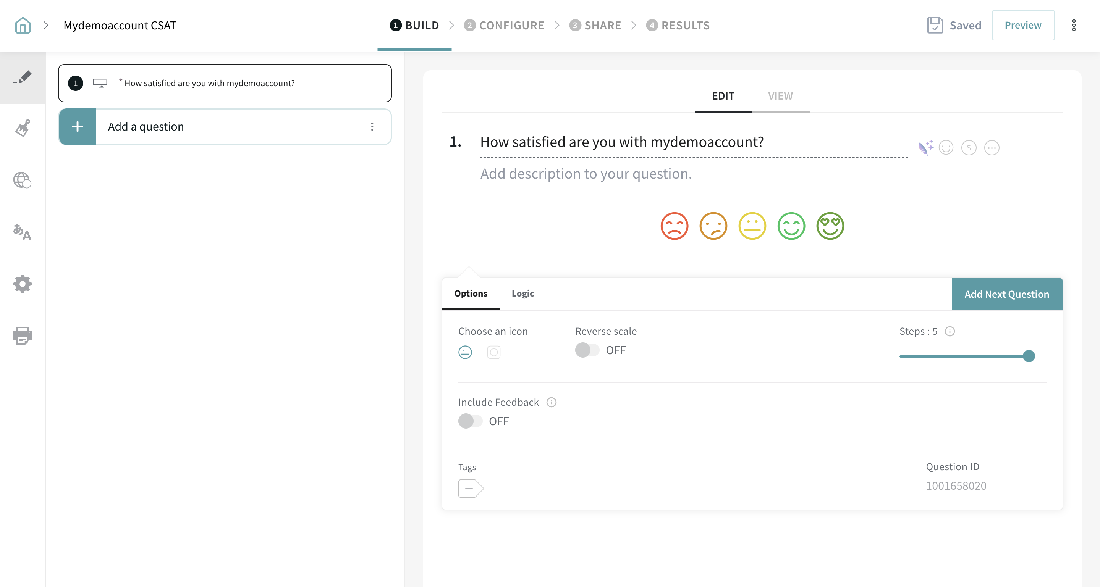This screenshot has height=587, width=1100.
Task: Click the Steps slider handle
Action: [1029, 356]
